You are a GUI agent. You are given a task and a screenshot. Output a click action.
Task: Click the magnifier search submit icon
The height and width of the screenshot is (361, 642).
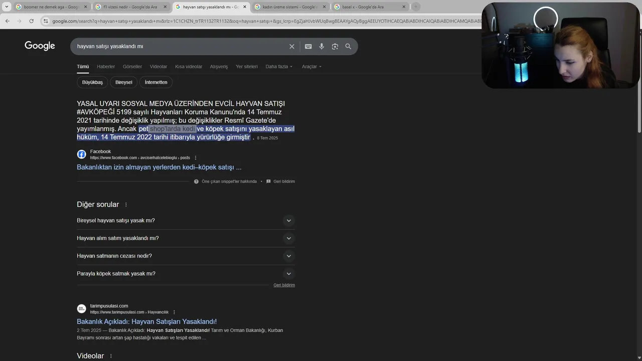click(x=348, y=46)
